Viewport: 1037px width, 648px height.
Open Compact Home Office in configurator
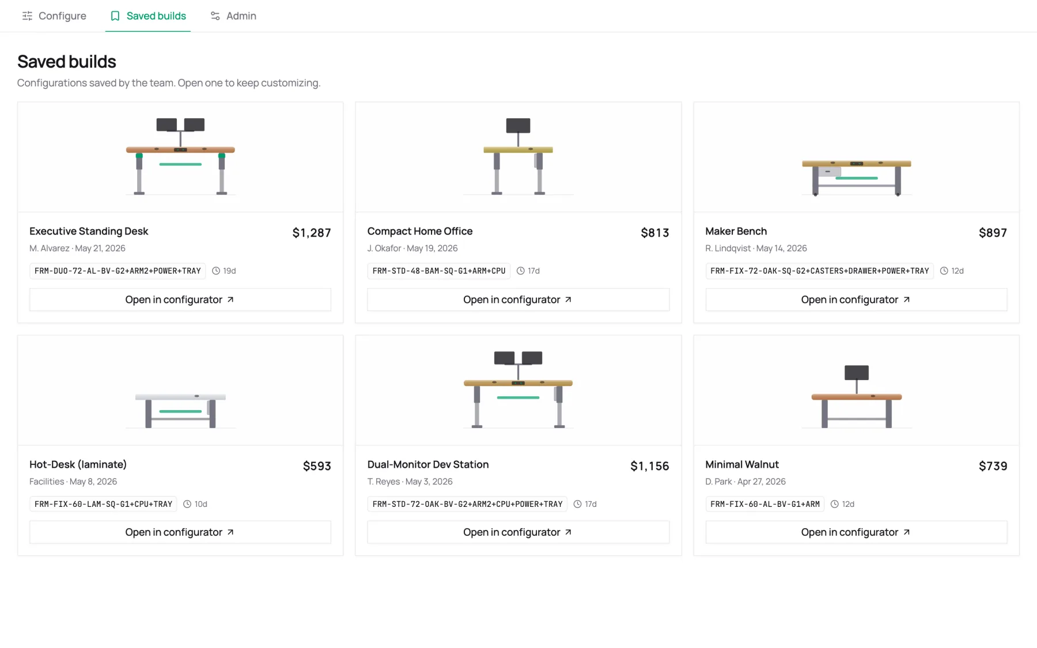(x=518, y=300)
